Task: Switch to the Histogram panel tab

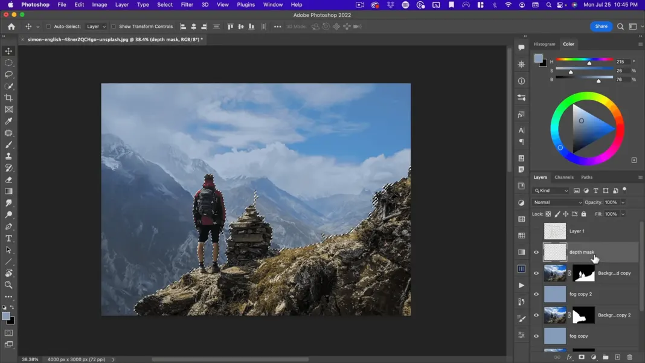Action: [x=544, y=44]
